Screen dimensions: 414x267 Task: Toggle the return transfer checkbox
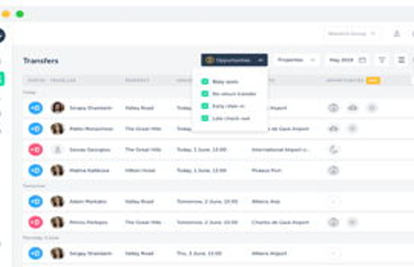pyautogui.click(x=205, y=94)
